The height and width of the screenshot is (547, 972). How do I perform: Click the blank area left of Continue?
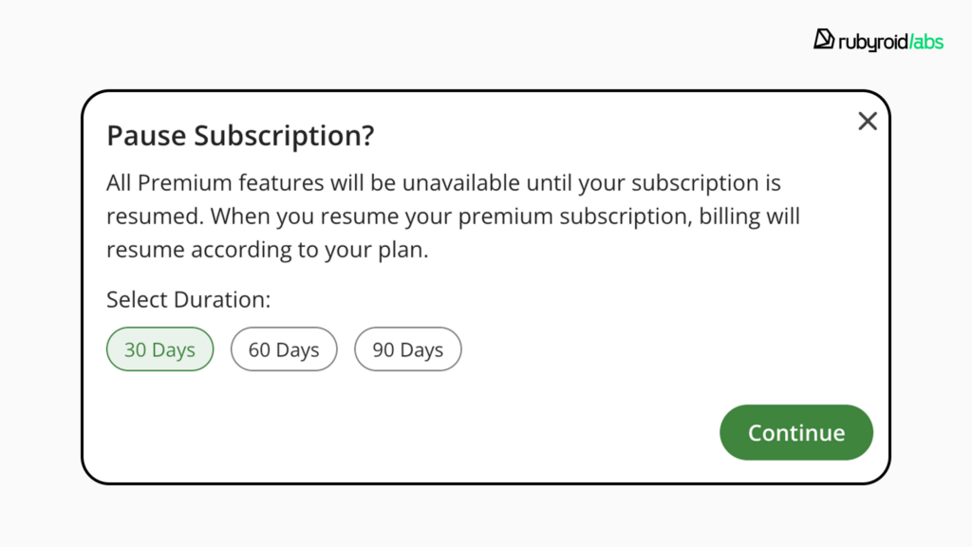click(x=475, y=433)
